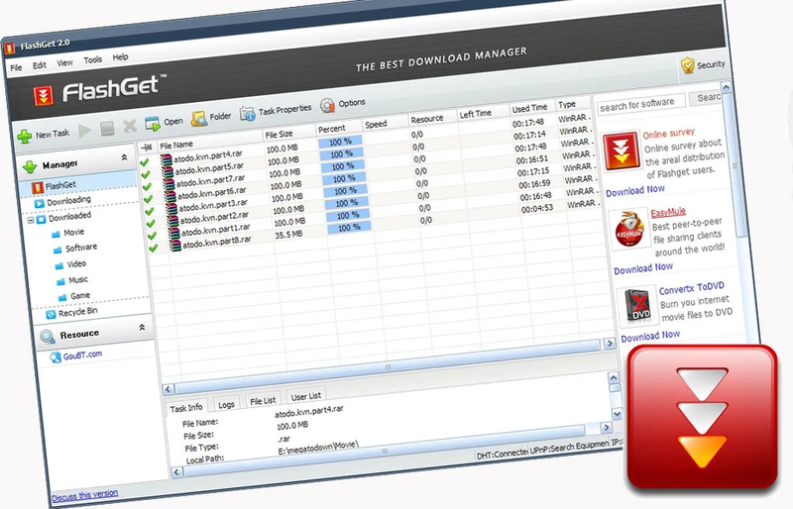
Task: Collapse the Manager panel chevron
Action: (x=124, y=158)
